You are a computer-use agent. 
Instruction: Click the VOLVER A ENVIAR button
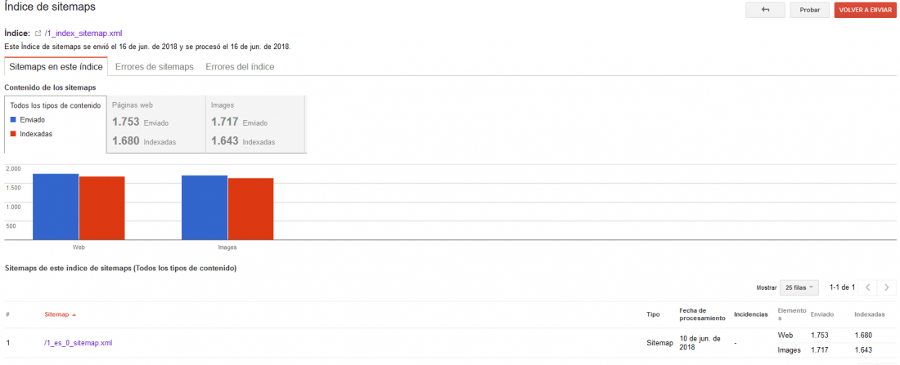coord(865,10)
